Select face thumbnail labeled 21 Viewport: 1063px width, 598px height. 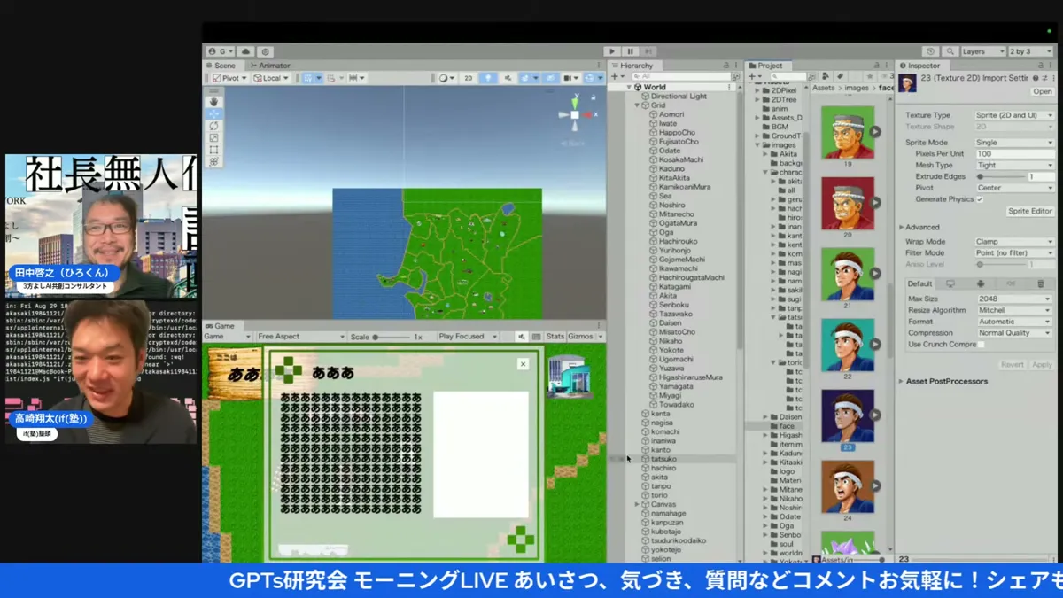[x=848, y=274]
